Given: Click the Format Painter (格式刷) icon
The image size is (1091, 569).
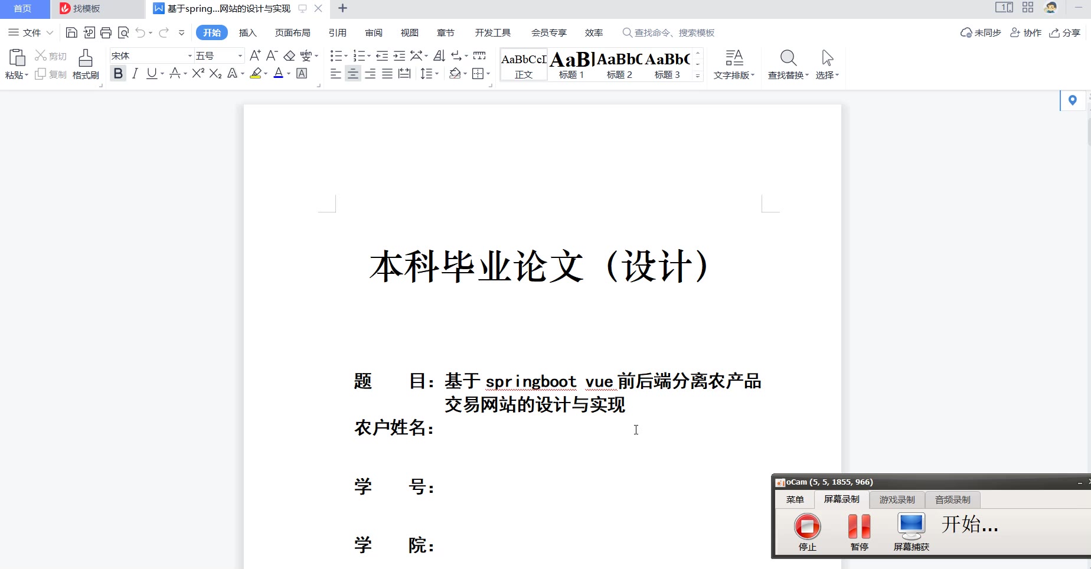Looking at the screenshot, I should pos(86,58).
